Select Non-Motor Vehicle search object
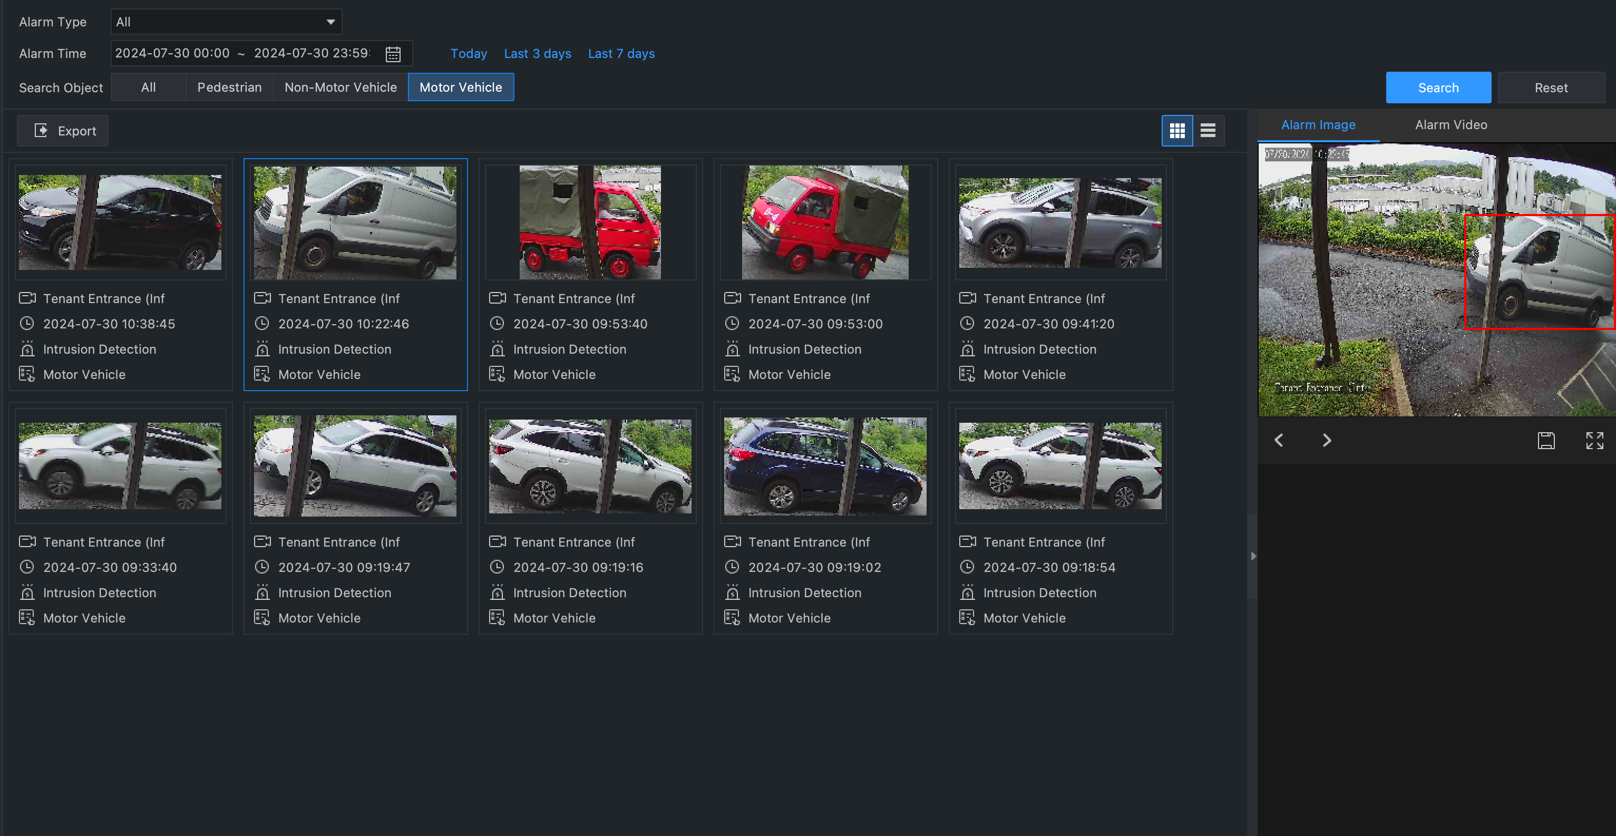The width and height of the screenshot is (1616, 836). pyautogui.click(x=340, y=87)
